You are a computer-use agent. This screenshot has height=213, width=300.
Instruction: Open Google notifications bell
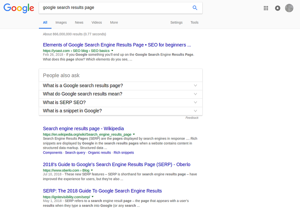(277, 8)
